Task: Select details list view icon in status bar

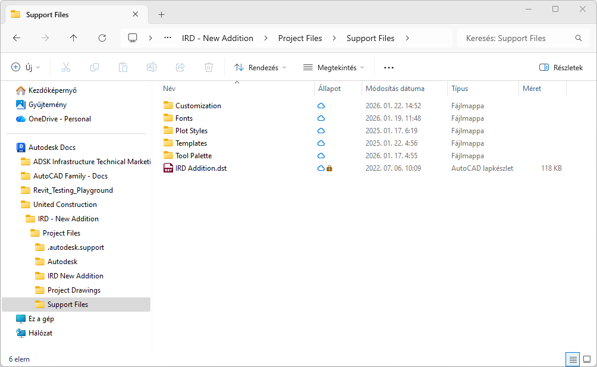Action: [573, 359]
